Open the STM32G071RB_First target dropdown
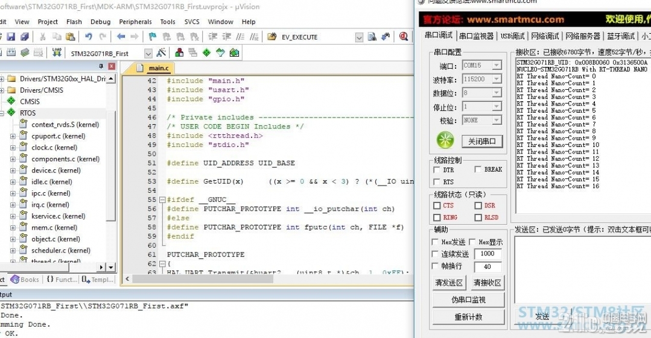Viewport: 651px width, 338px height. [x=148, y=53]
